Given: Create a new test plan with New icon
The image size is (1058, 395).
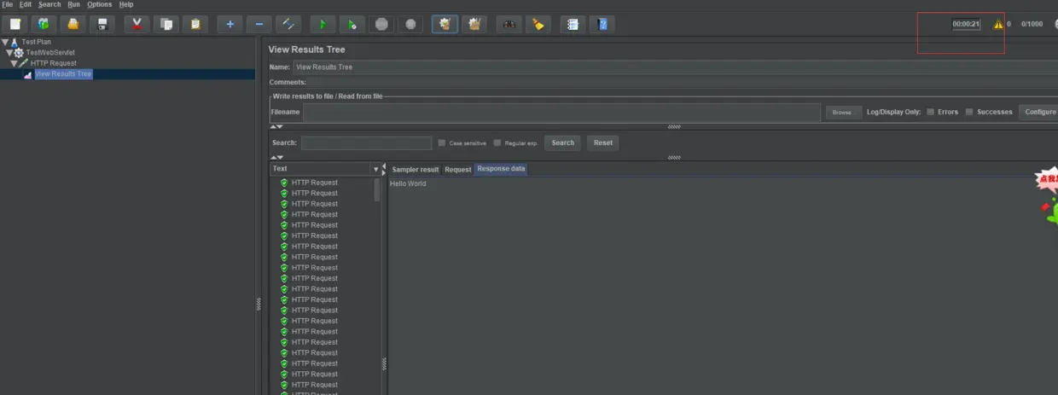Looking at the screenshot, I should pyautogui.click(x=15, y=24).
